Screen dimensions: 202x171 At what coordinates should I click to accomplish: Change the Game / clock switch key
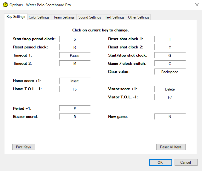pyautogui.click(x=170, y=64)
